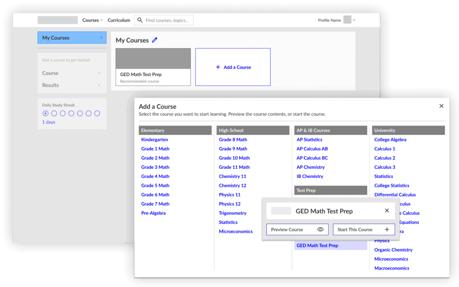Click the profile avatar image
This screenshot has width=459, height=287.
click(x=347, y=20)
